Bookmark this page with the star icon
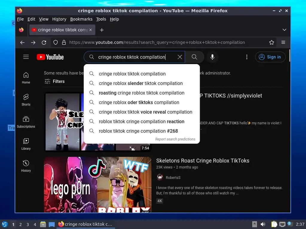The height and width of the screenshot is (229, 306). click(271, 42)
